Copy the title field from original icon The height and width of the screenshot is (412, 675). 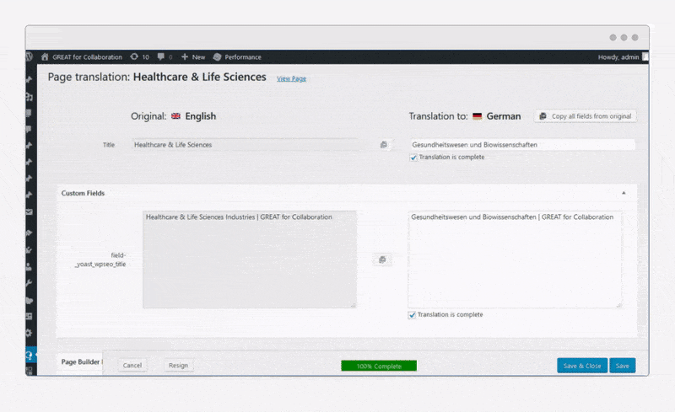(x=383, y=145)
